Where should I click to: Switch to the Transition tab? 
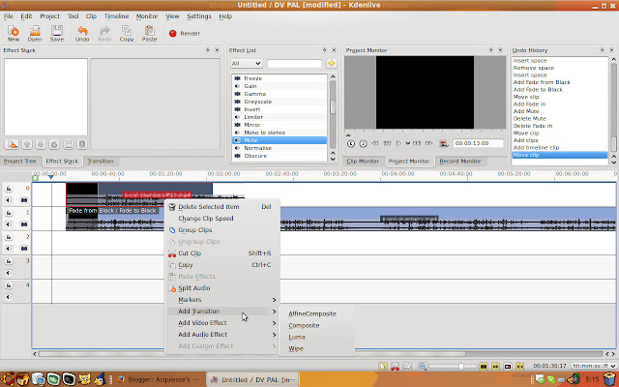point(101,162)
